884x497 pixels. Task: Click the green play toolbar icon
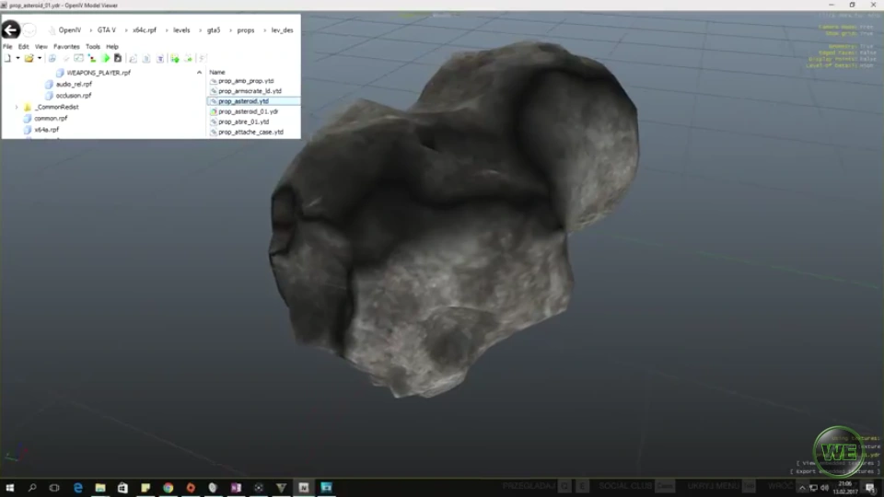(105, 58)
